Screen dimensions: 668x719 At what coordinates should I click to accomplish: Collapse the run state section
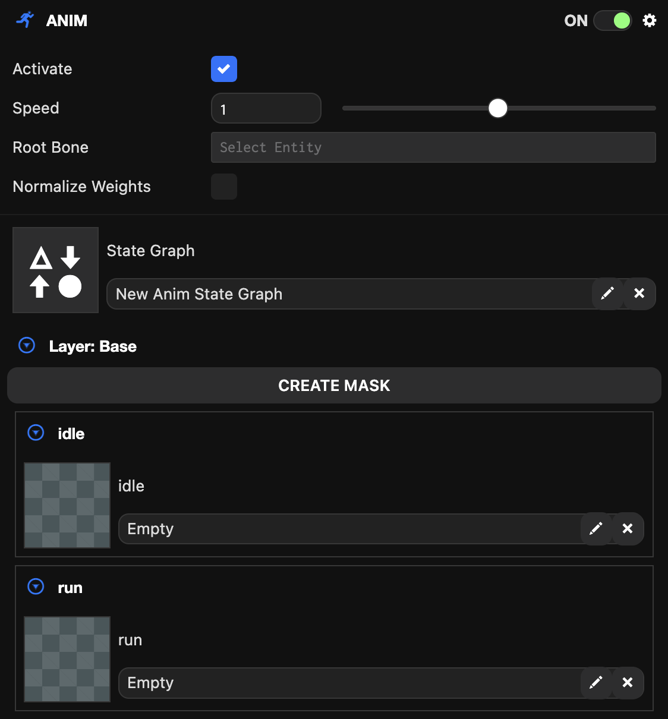coord(35,586)
